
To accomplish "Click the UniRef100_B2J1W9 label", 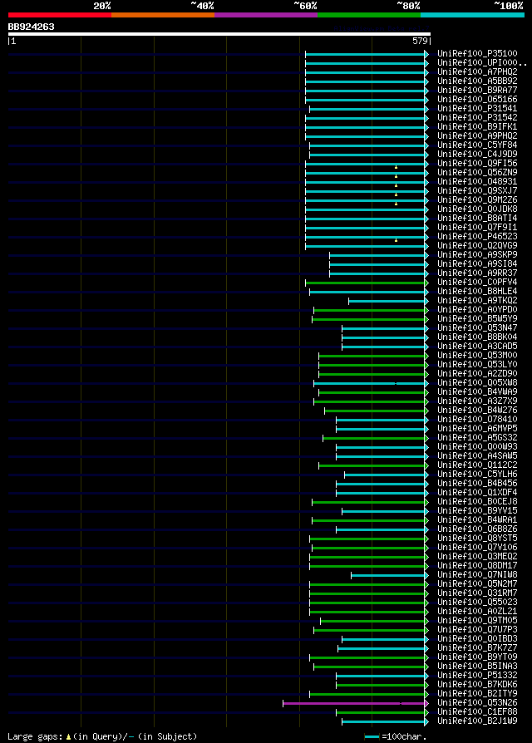I will click(x=477, y=721).
